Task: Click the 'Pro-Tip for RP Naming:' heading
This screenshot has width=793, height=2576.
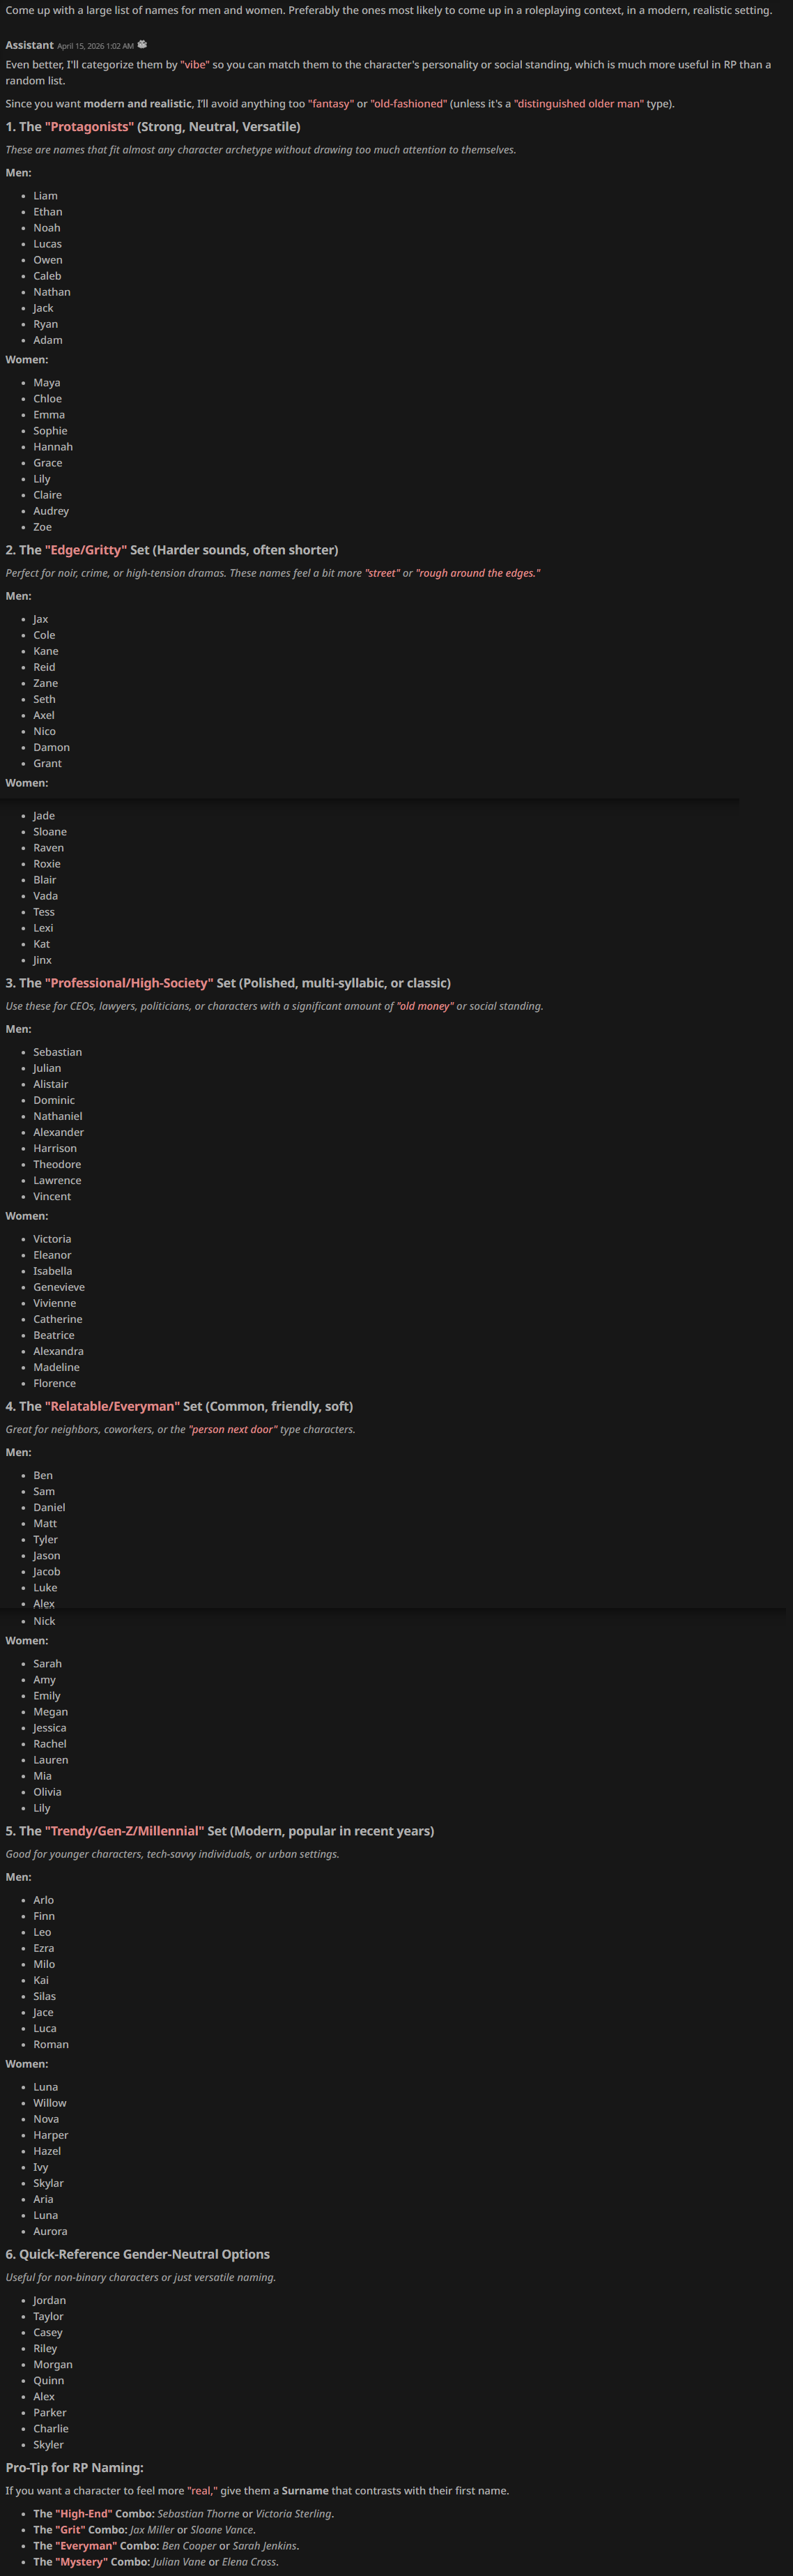Action: (x=75, y=2467)
